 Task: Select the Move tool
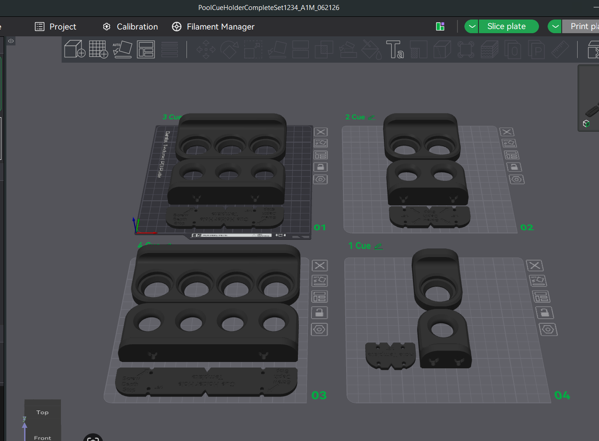(206, 49)
